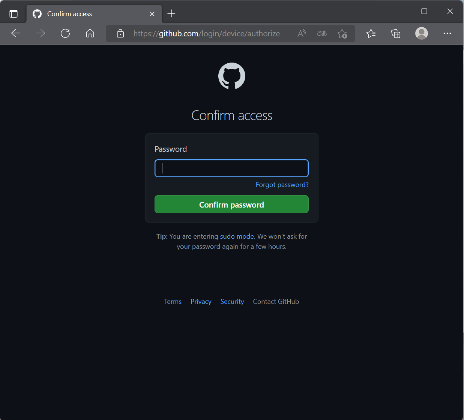Focus the Password input field
The height and width of the screenshot is (420, 464).
tap(231, 168)
